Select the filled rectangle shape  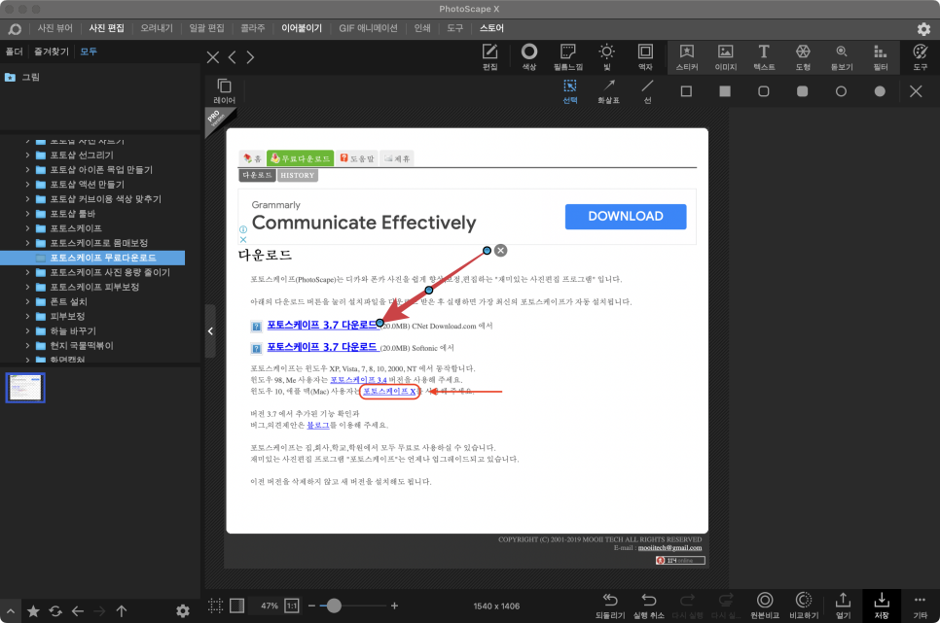[x=725, y=91]
